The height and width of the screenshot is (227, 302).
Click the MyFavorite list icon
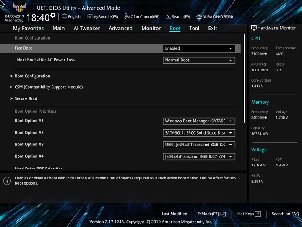89,16
